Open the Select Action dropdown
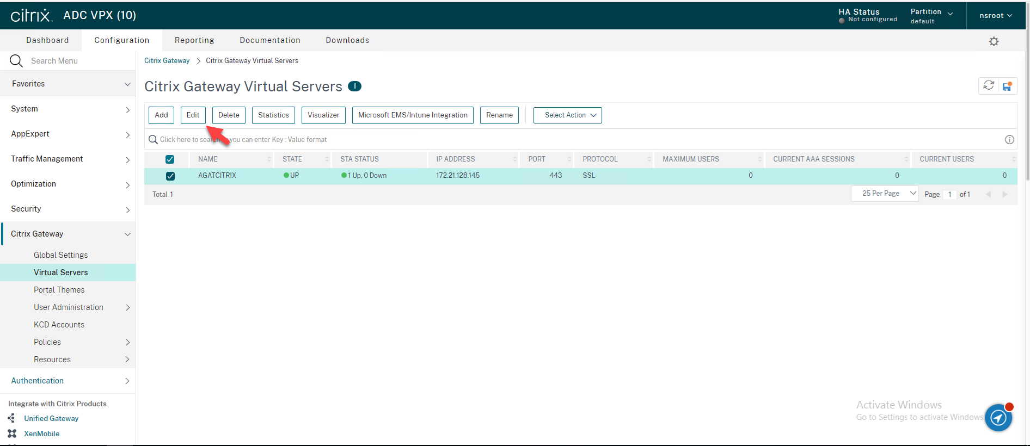 (568, 115)
